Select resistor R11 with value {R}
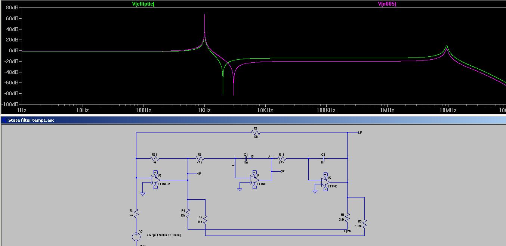506x246 pixels. click(281, 158)
